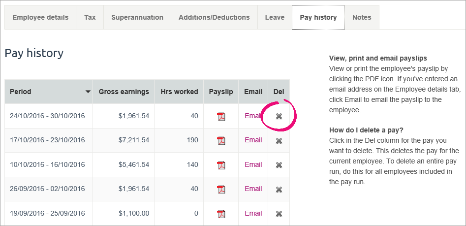Open PDF payslip for 26/09/2016 - 02/10/2016

click(x=221, y=189)
